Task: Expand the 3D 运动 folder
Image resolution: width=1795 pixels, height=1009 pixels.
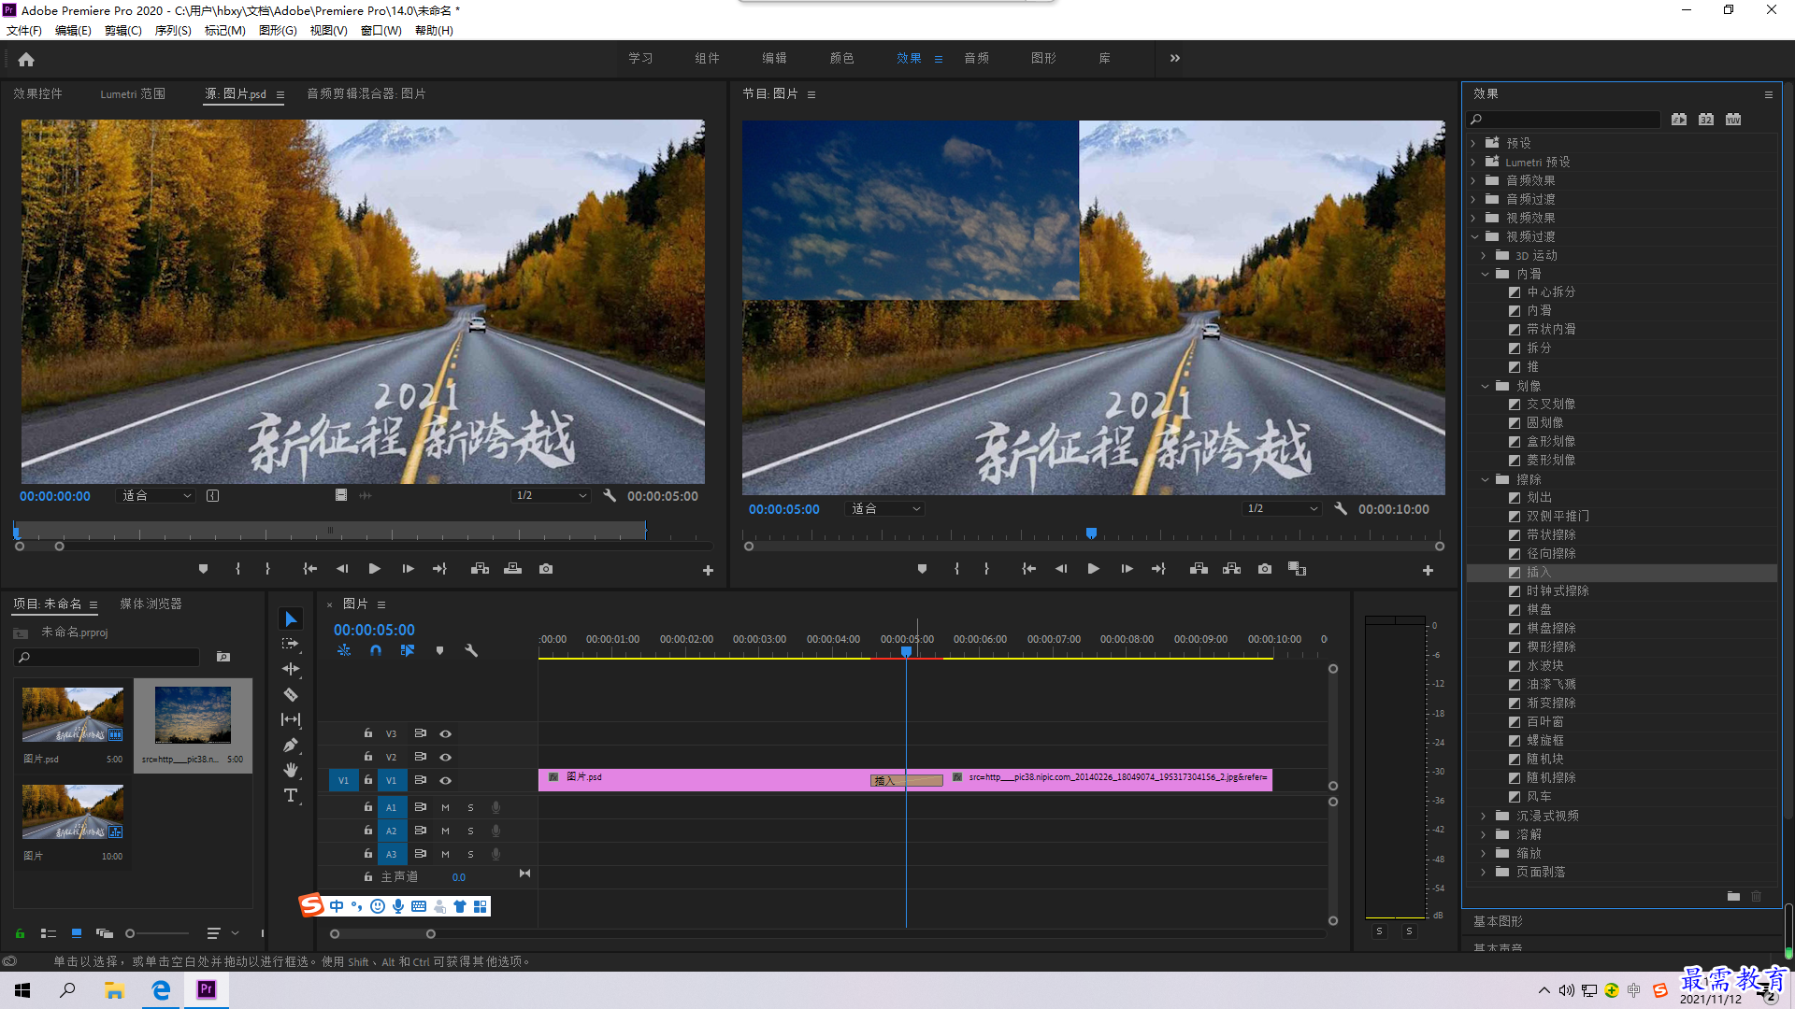Action: 1484,255
